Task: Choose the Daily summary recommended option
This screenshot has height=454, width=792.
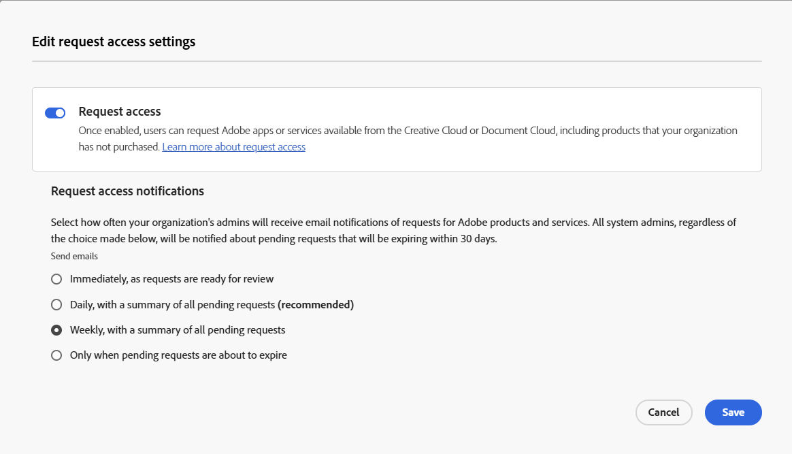Action: click(56, 304)
